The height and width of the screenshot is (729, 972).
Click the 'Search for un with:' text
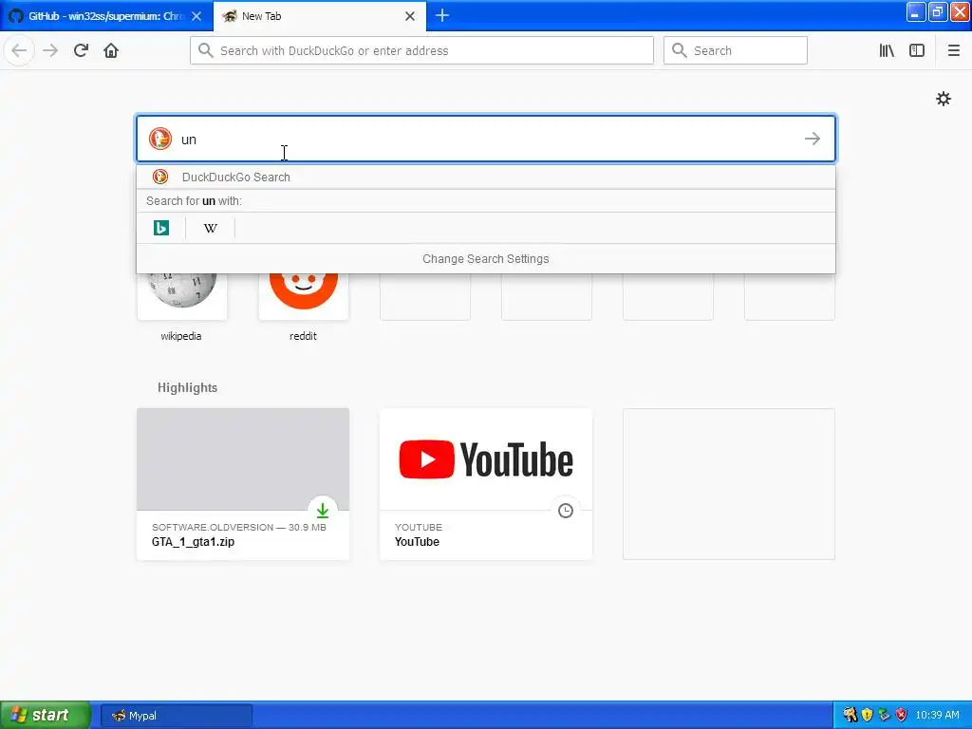tap(194, 201)
